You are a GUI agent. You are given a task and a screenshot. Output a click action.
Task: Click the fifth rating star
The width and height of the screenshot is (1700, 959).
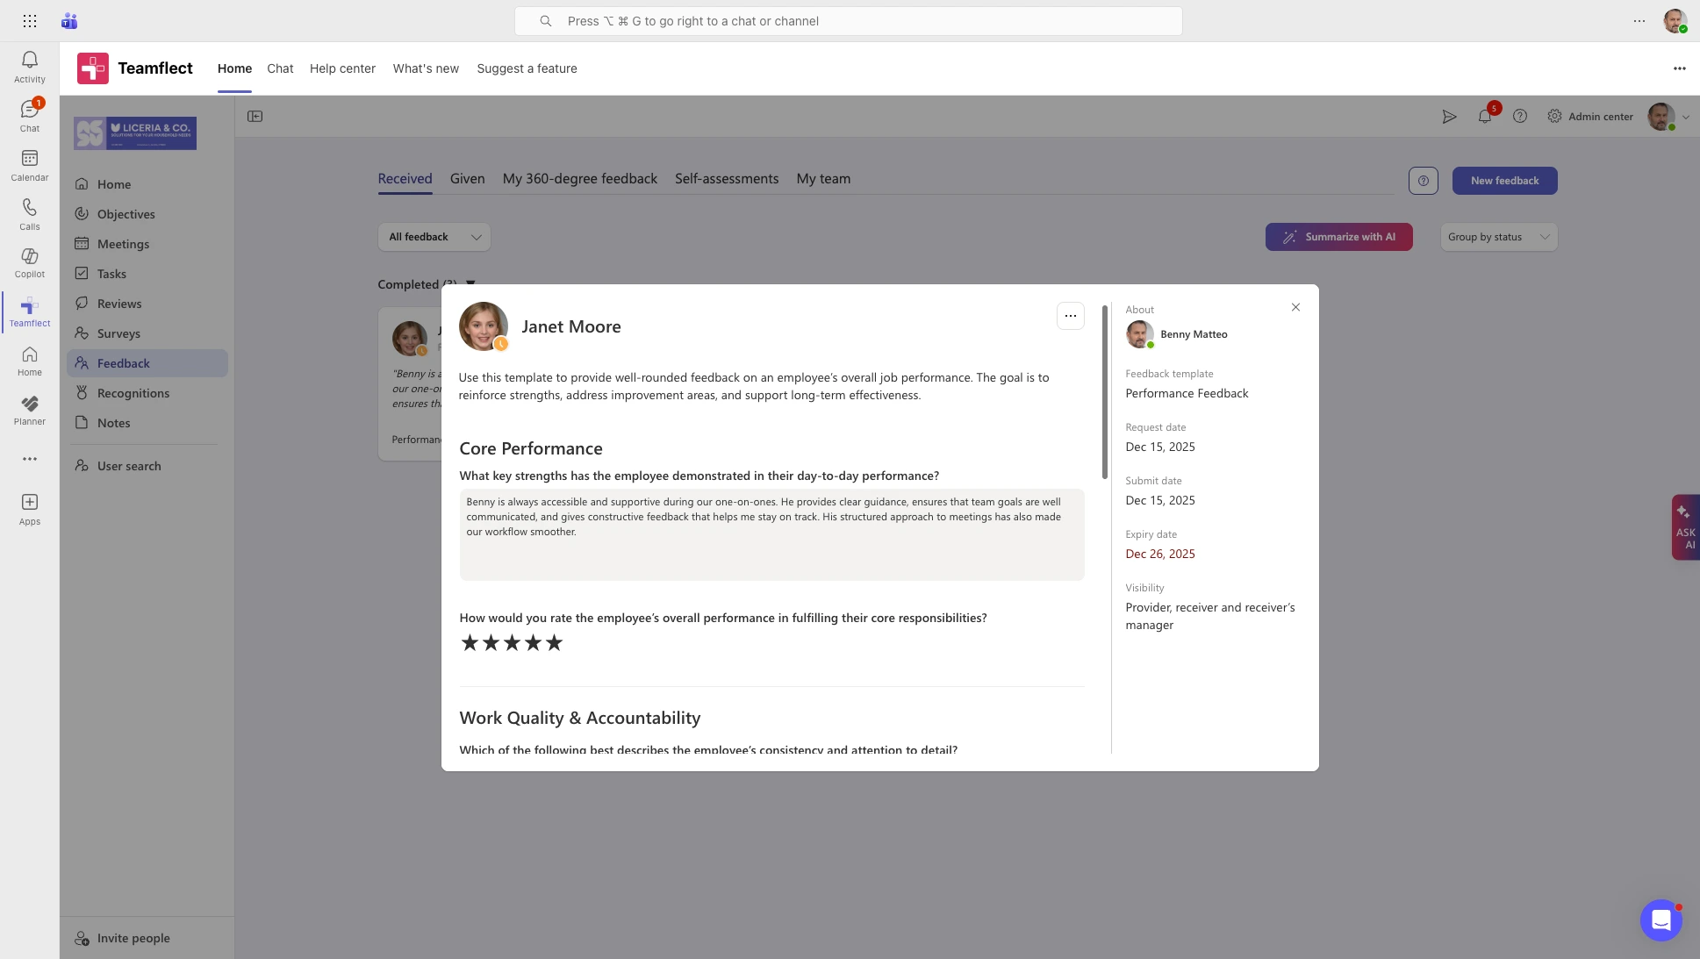(x=554, y=643)
